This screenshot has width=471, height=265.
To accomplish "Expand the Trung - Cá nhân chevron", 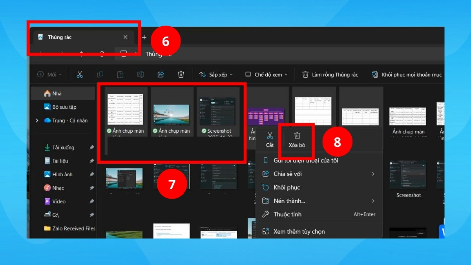I will (37, 121).
